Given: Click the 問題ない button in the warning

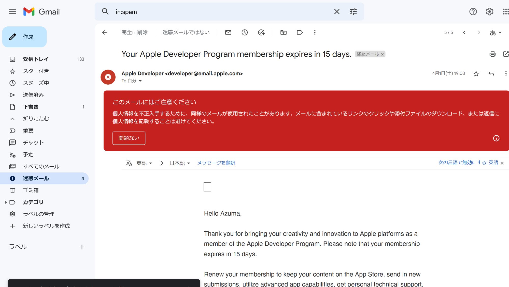Looking at the screenshot, I should tap(129, 138).
